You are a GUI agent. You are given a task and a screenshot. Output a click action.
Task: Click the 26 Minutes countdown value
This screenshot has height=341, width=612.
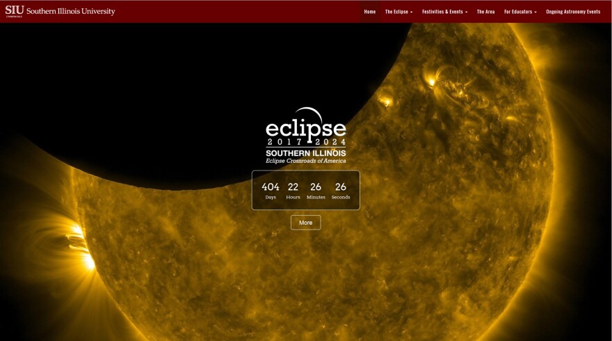pyautogui.click(x=316, y=191)
